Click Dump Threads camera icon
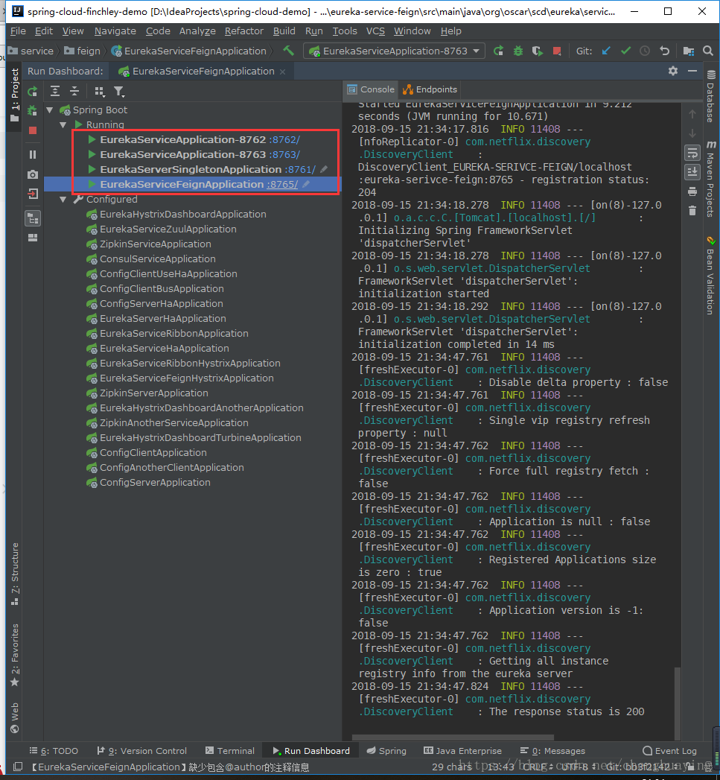This screenshot has height=780, width=720. pyautogui.click(x=33, y=174)
